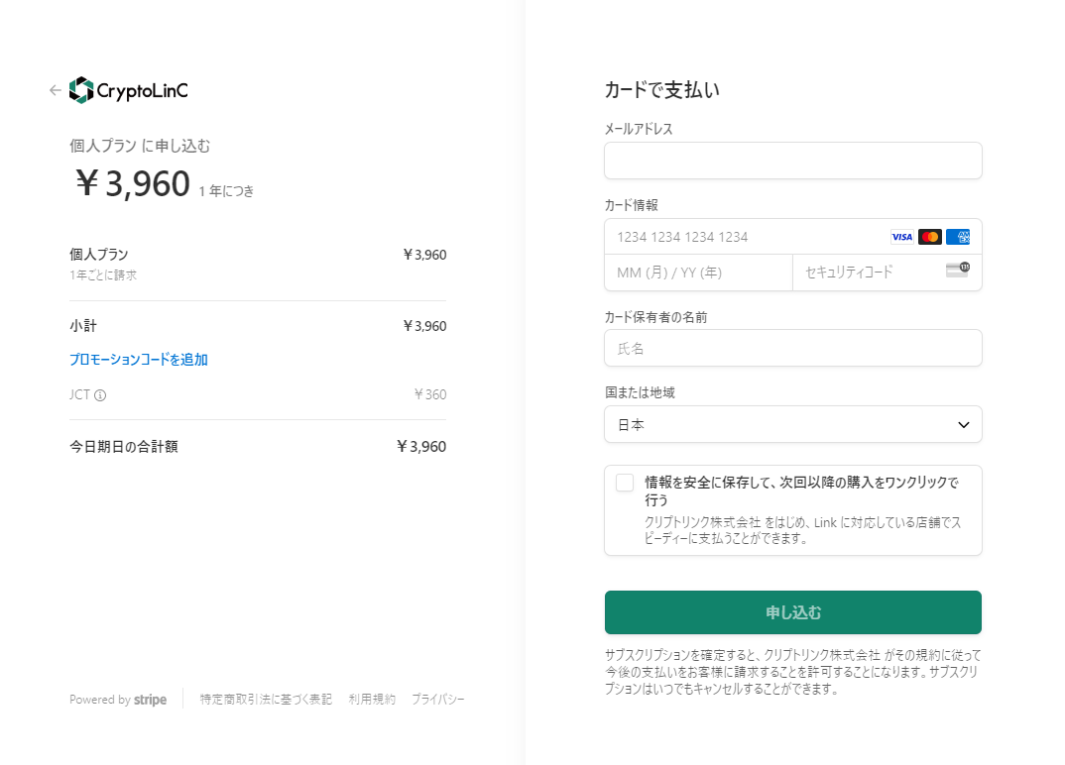Focus the メールアドレス email field
The height and width of the screenshot is (765, 1065).
(x=792, y=161)
